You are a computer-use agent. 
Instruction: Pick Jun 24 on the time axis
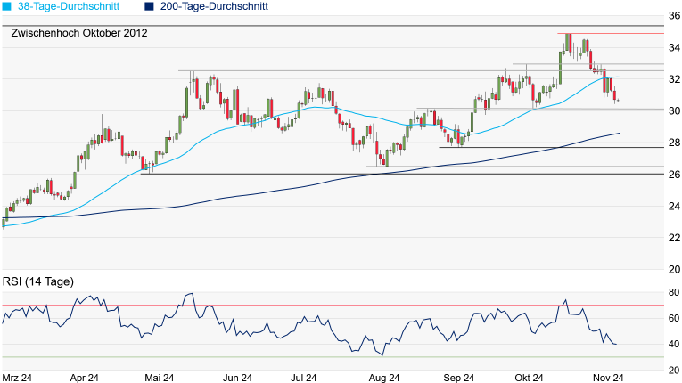(236, 378)
